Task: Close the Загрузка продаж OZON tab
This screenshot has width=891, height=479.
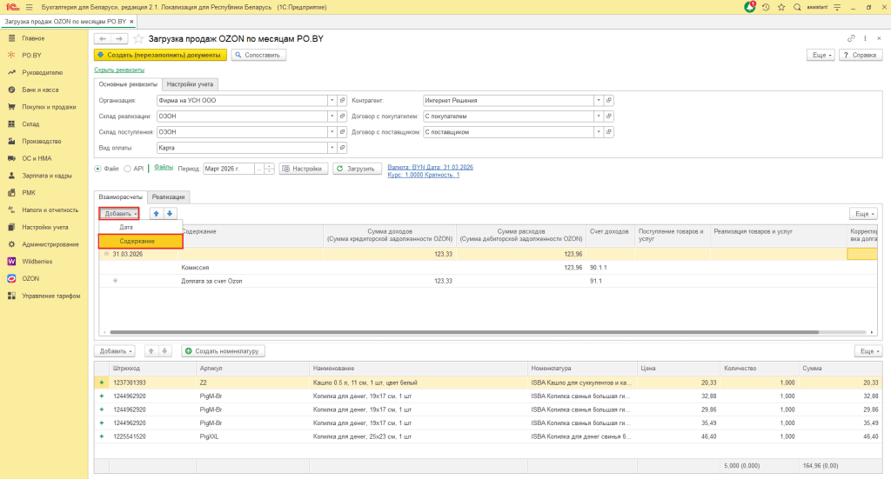Action: [x=132, y=22]
